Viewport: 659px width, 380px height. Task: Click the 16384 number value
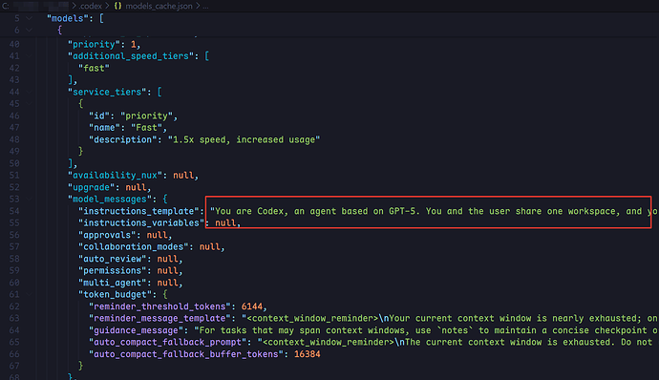click(308, 354)
